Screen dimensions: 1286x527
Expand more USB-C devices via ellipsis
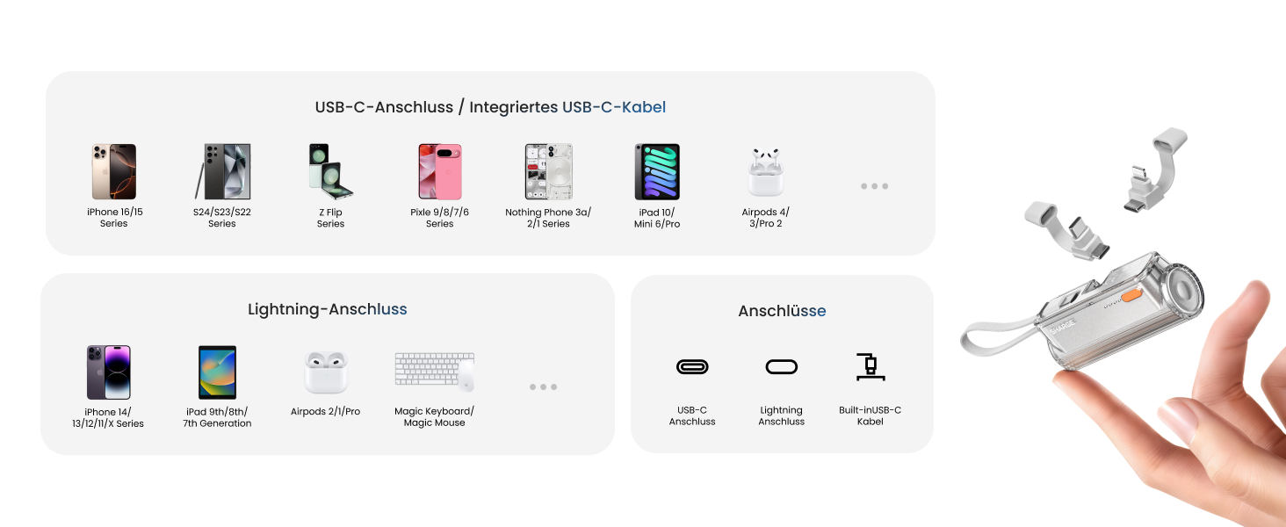[874, 186]
